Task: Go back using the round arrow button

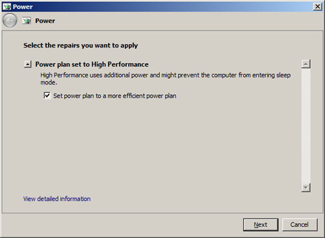Action: (x=10, y=21)
